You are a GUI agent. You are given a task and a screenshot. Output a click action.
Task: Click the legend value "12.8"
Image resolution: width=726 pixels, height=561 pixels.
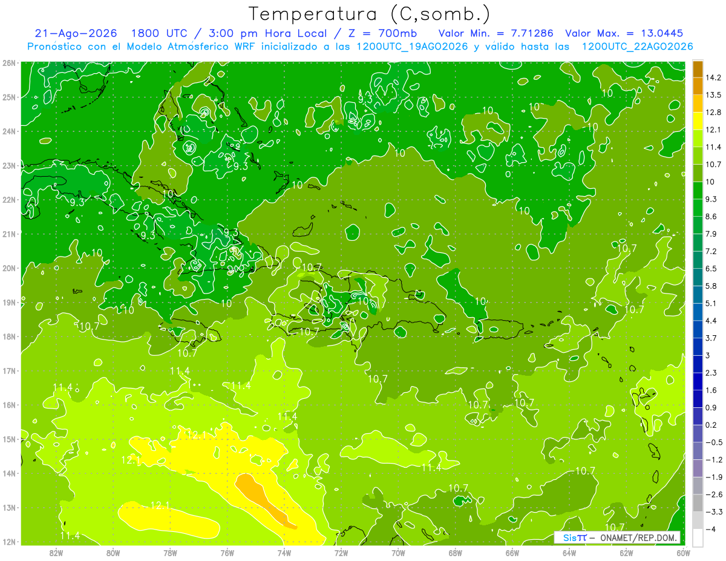pyautogui.click(x=713, y=112)
